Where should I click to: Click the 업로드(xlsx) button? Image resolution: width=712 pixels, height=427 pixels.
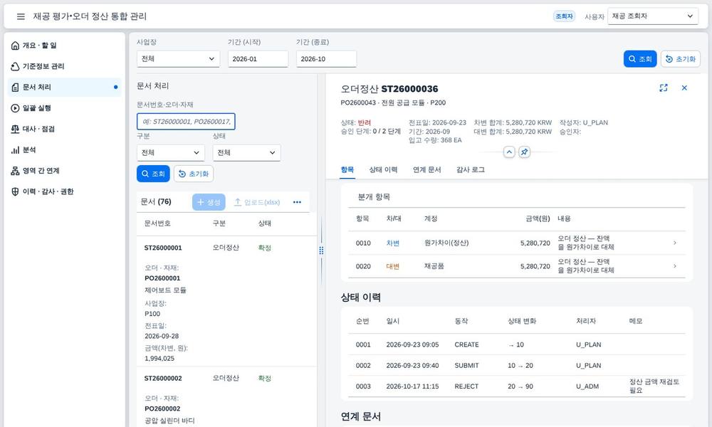pyautogui.click(x=257, y=202)
